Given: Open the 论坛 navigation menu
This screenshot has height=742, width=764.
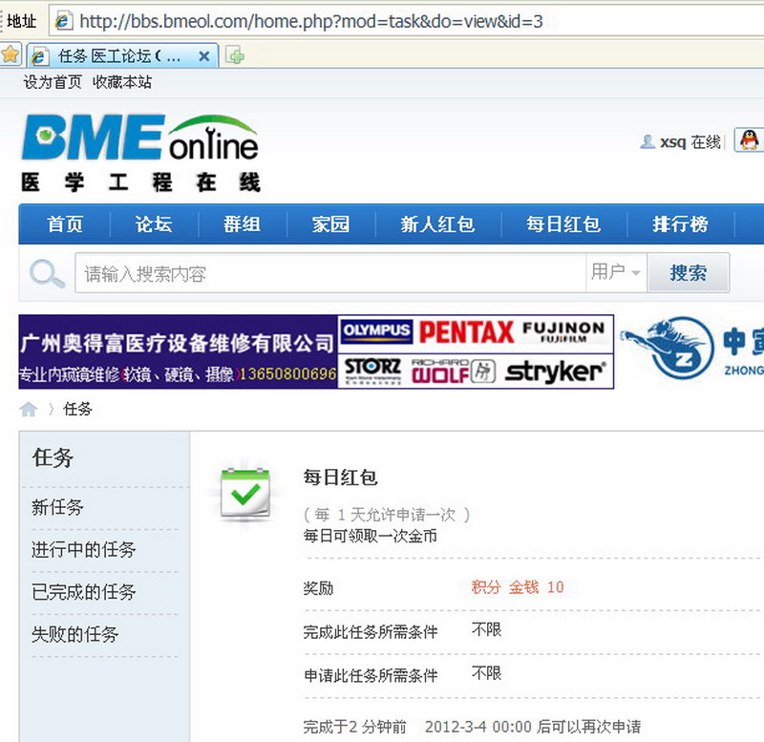Looking at the screenshot, I should pyautogui.click(x=154, y=224).
